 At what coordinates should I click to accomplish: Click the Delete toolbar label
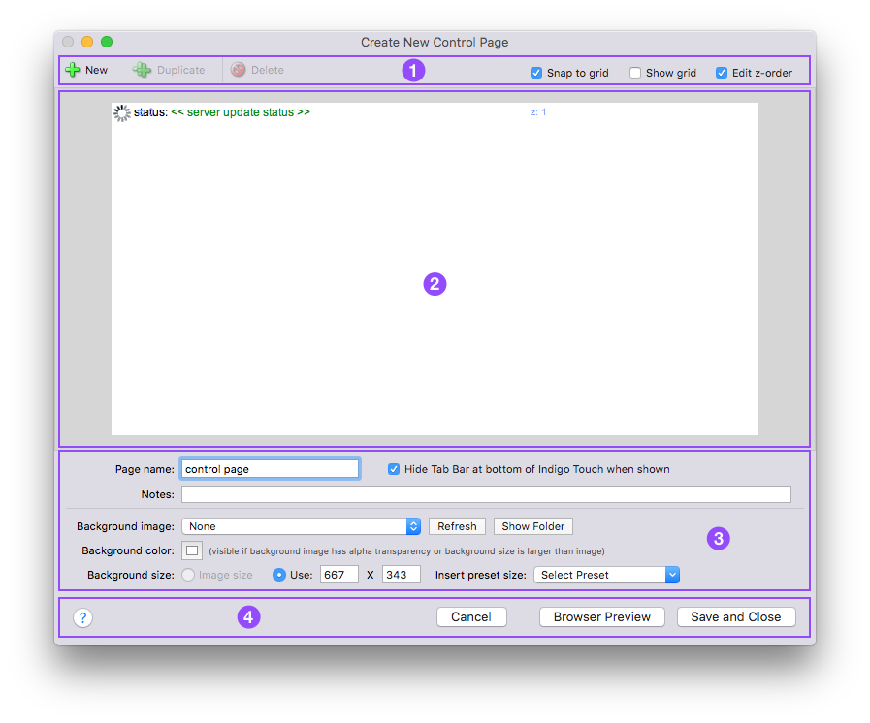pyautogui.click(x=268, y=70)
